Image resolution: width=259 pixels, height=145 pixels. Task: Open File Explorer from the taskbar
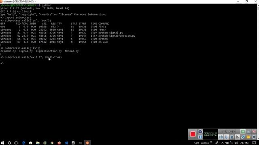38,143
